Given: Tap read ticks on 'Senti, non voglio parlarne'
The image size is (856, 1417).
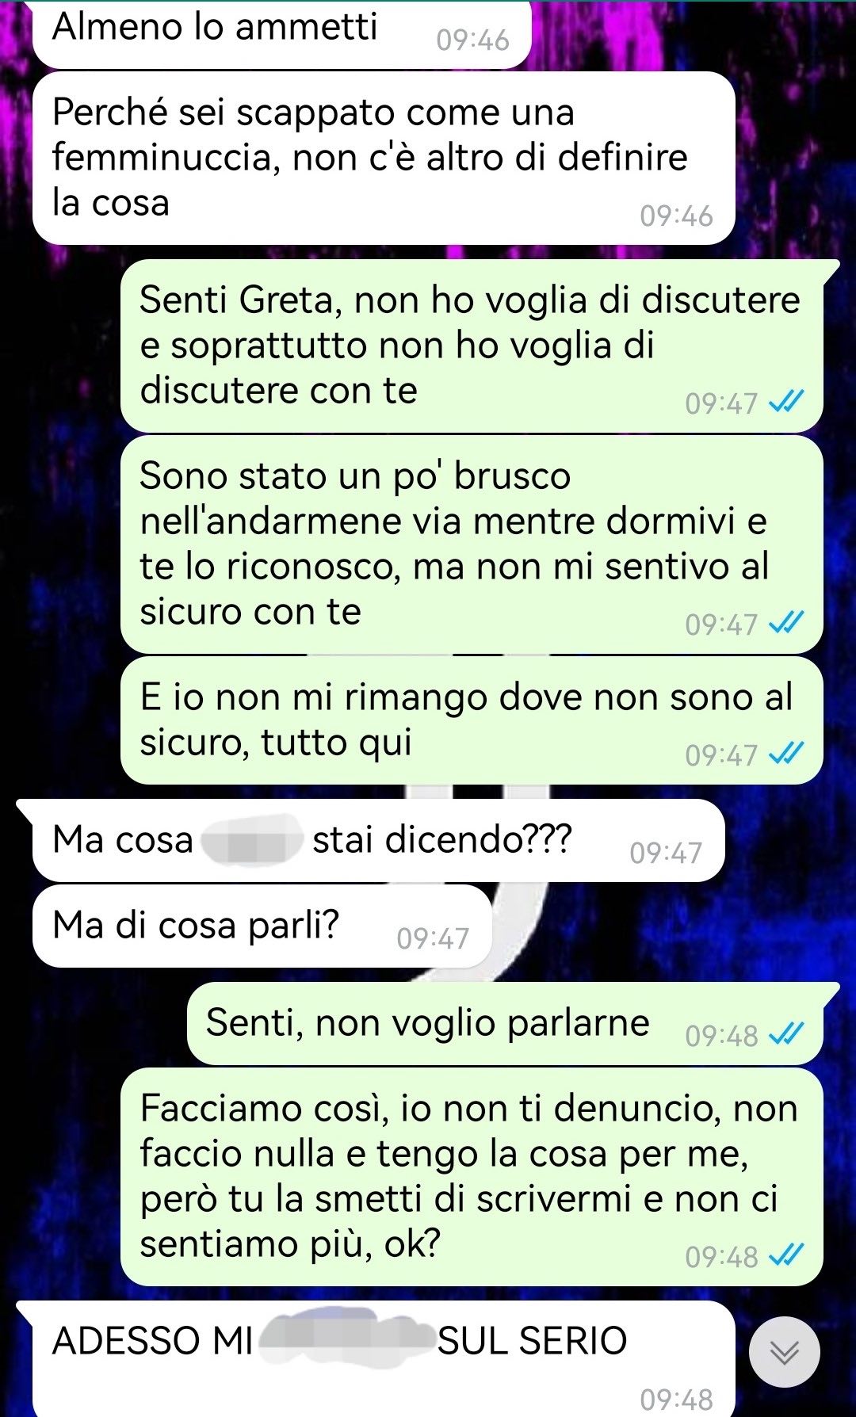Looking at the screenshot, I should point(786,1034).
